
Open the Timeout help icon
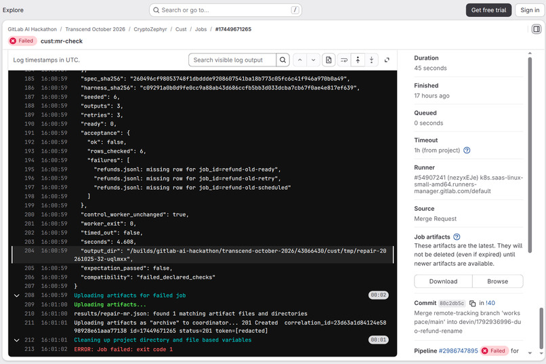(x=467, y=150)
